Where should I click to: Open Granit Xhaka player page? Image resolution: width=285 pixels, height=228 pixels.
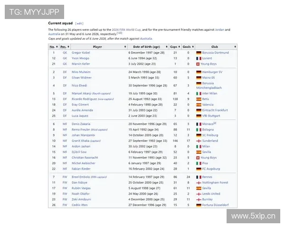(x=80, y=141)
